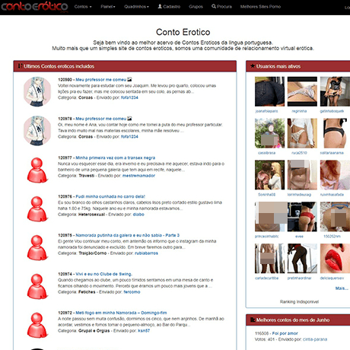Click the anime avatar thumbnail beside story 120978

tap(37, 130)
